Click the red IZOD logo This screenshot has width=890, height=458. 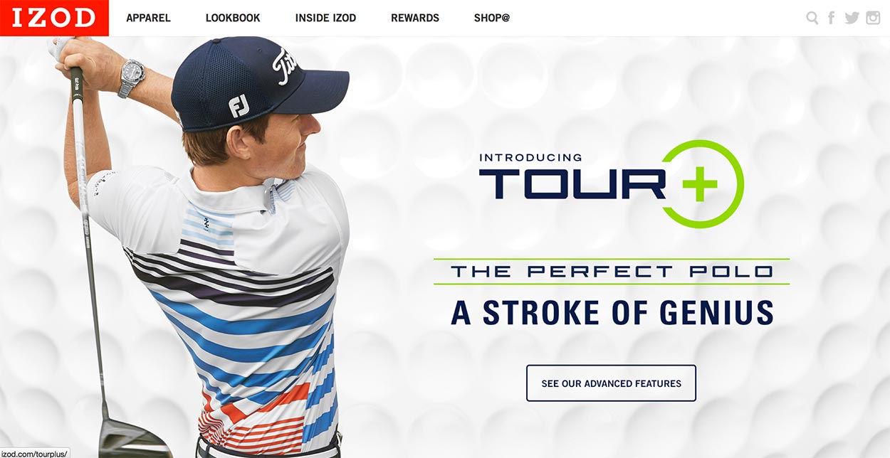[x=54, y=18]
